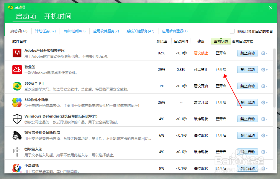Screen dimensions: 280x179
Task: Sort by the 当前状态 column header
Action: tap(221, 41)
